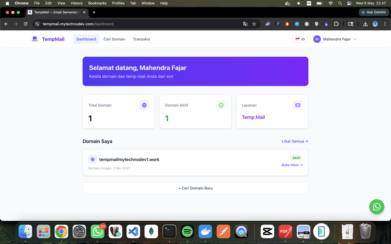Open the Profiles menu in menu bar

[118, 3]
